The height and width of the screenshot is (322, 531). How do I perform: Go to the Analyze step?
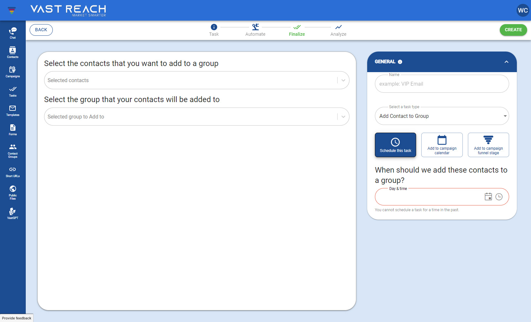(x=338, y=30)
